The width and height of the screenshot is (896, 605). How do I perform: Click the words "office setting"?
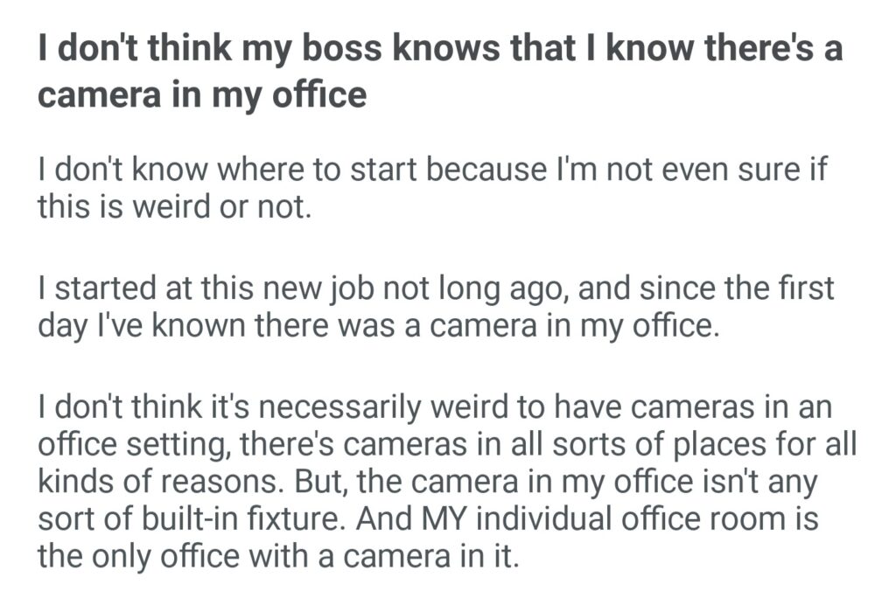tap(132, 447)
